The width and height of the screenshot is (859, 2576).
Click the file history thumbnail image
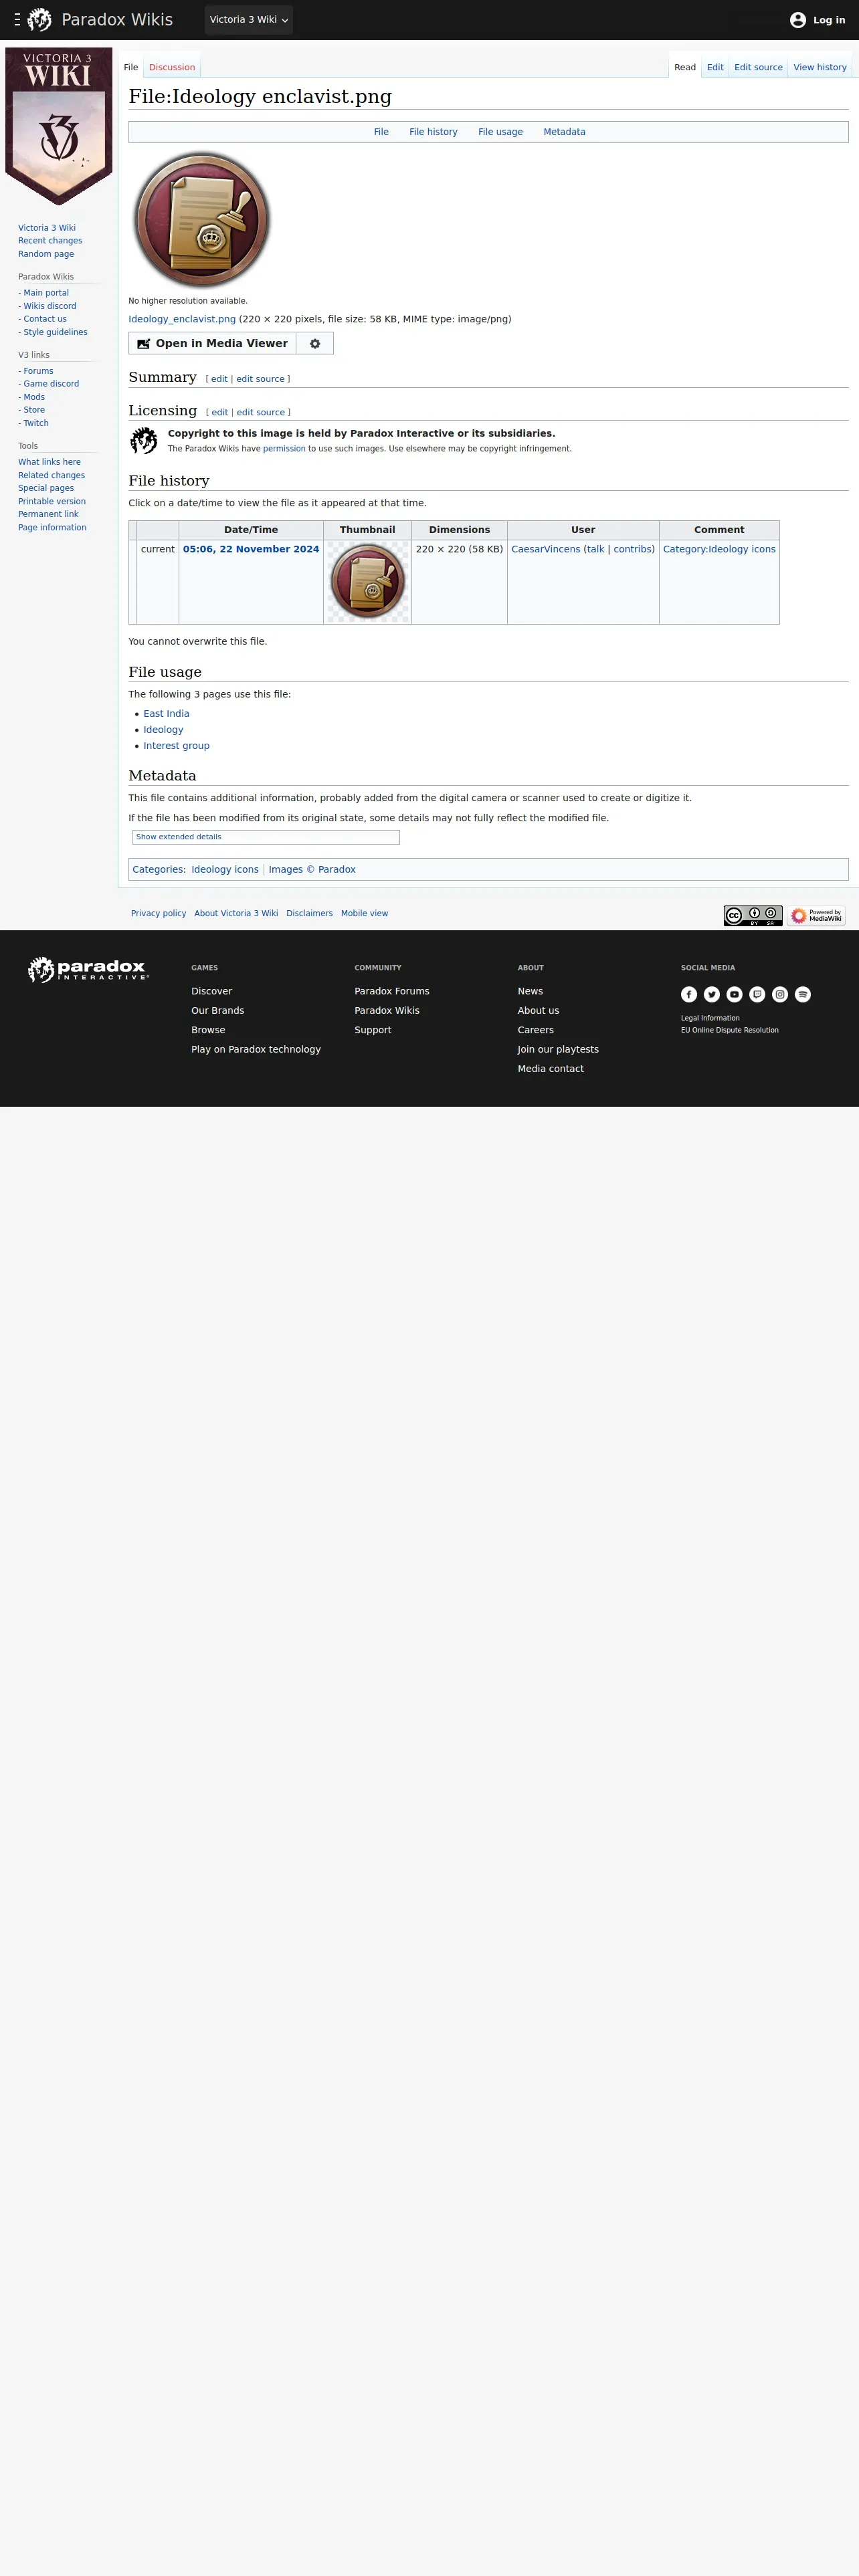pyautogui.click(x=367, y=582)
